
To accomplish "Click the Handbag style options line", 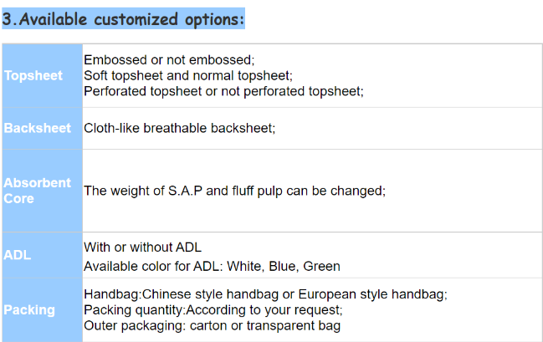I will [x=265, y=294].
